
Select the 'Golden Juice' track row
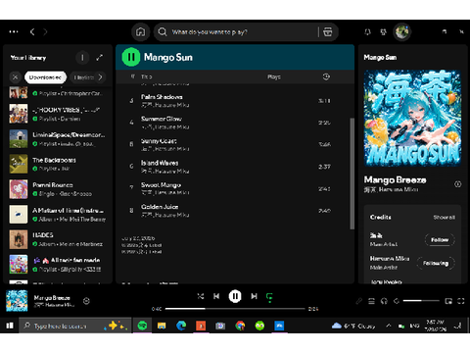click(233, 211)
